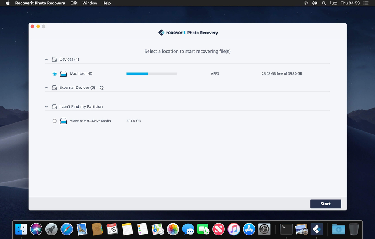Open Calendar from the Dock
Image resolution: width=375 pixels, height=239 pixels.
point(112,229)
